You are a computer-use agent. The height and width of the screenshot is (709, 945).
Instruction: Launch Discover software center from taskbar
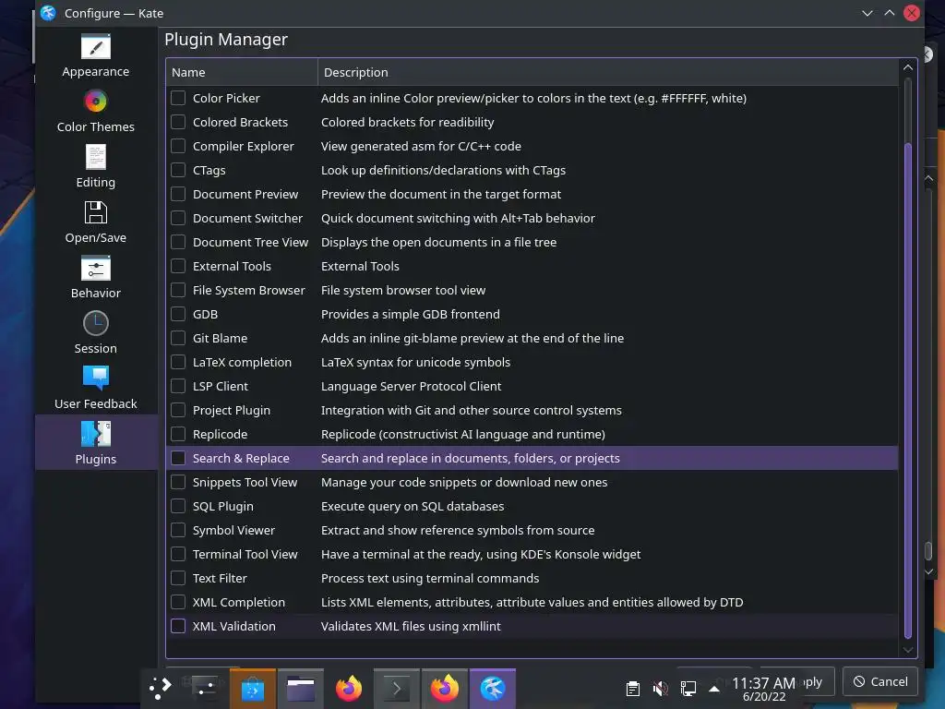[253, 688]
